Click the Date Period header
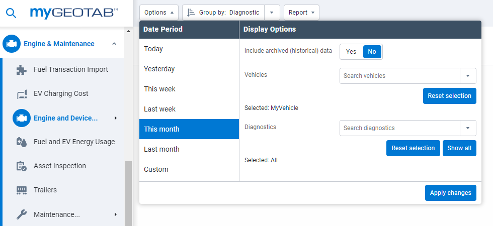This screenshot has width=493, height=226. tap(163, 30)
